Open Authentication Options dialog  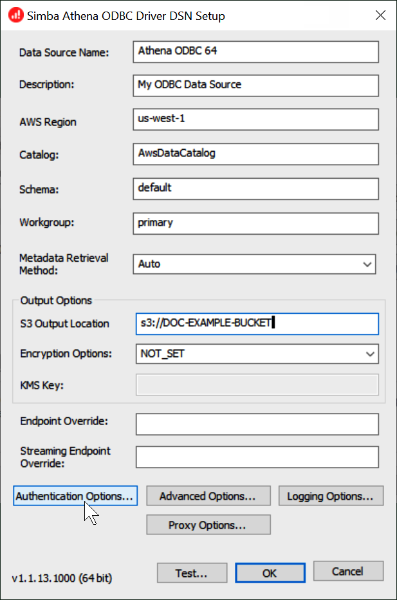tap(75, 496)
